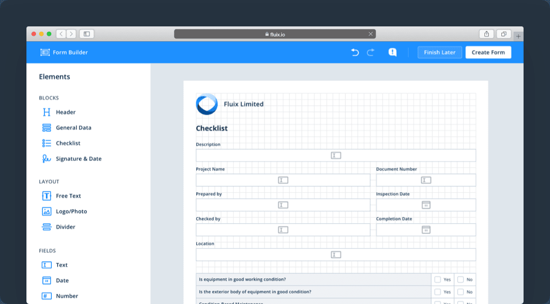Screen dimensions: 550x304
Task: Check No for exterior body condition
Action: click(x=461, y=292)
